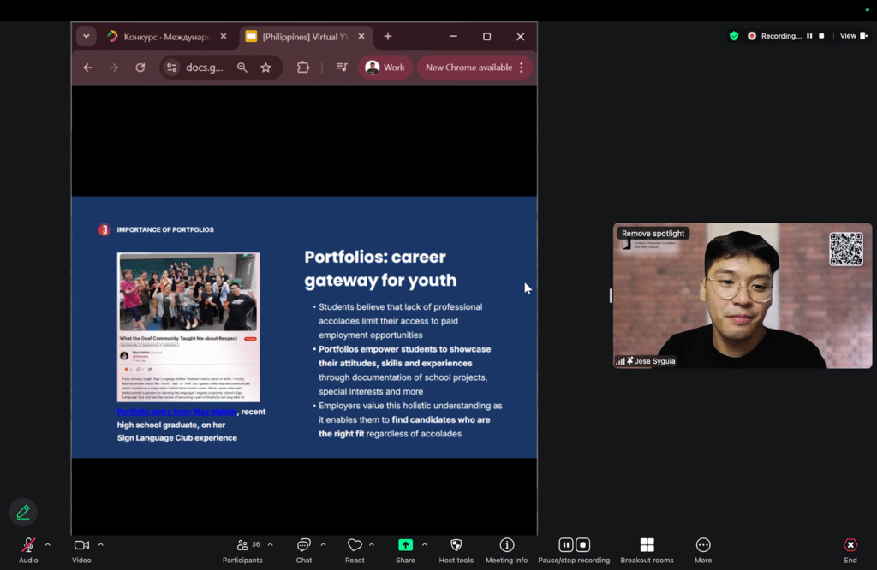Click the annotate pencil button
This screenshot has width=877, height=570.
point(23,512)
